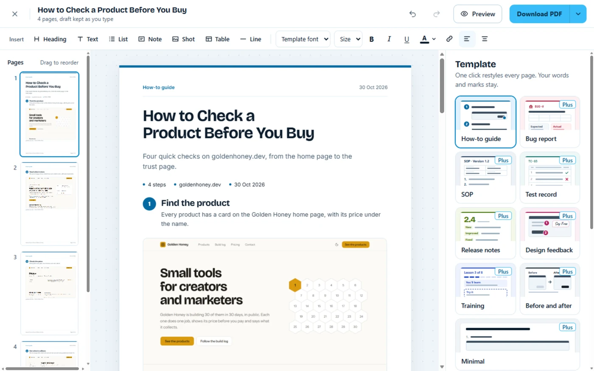Close the guide editor with the X icon

[15, 14]
